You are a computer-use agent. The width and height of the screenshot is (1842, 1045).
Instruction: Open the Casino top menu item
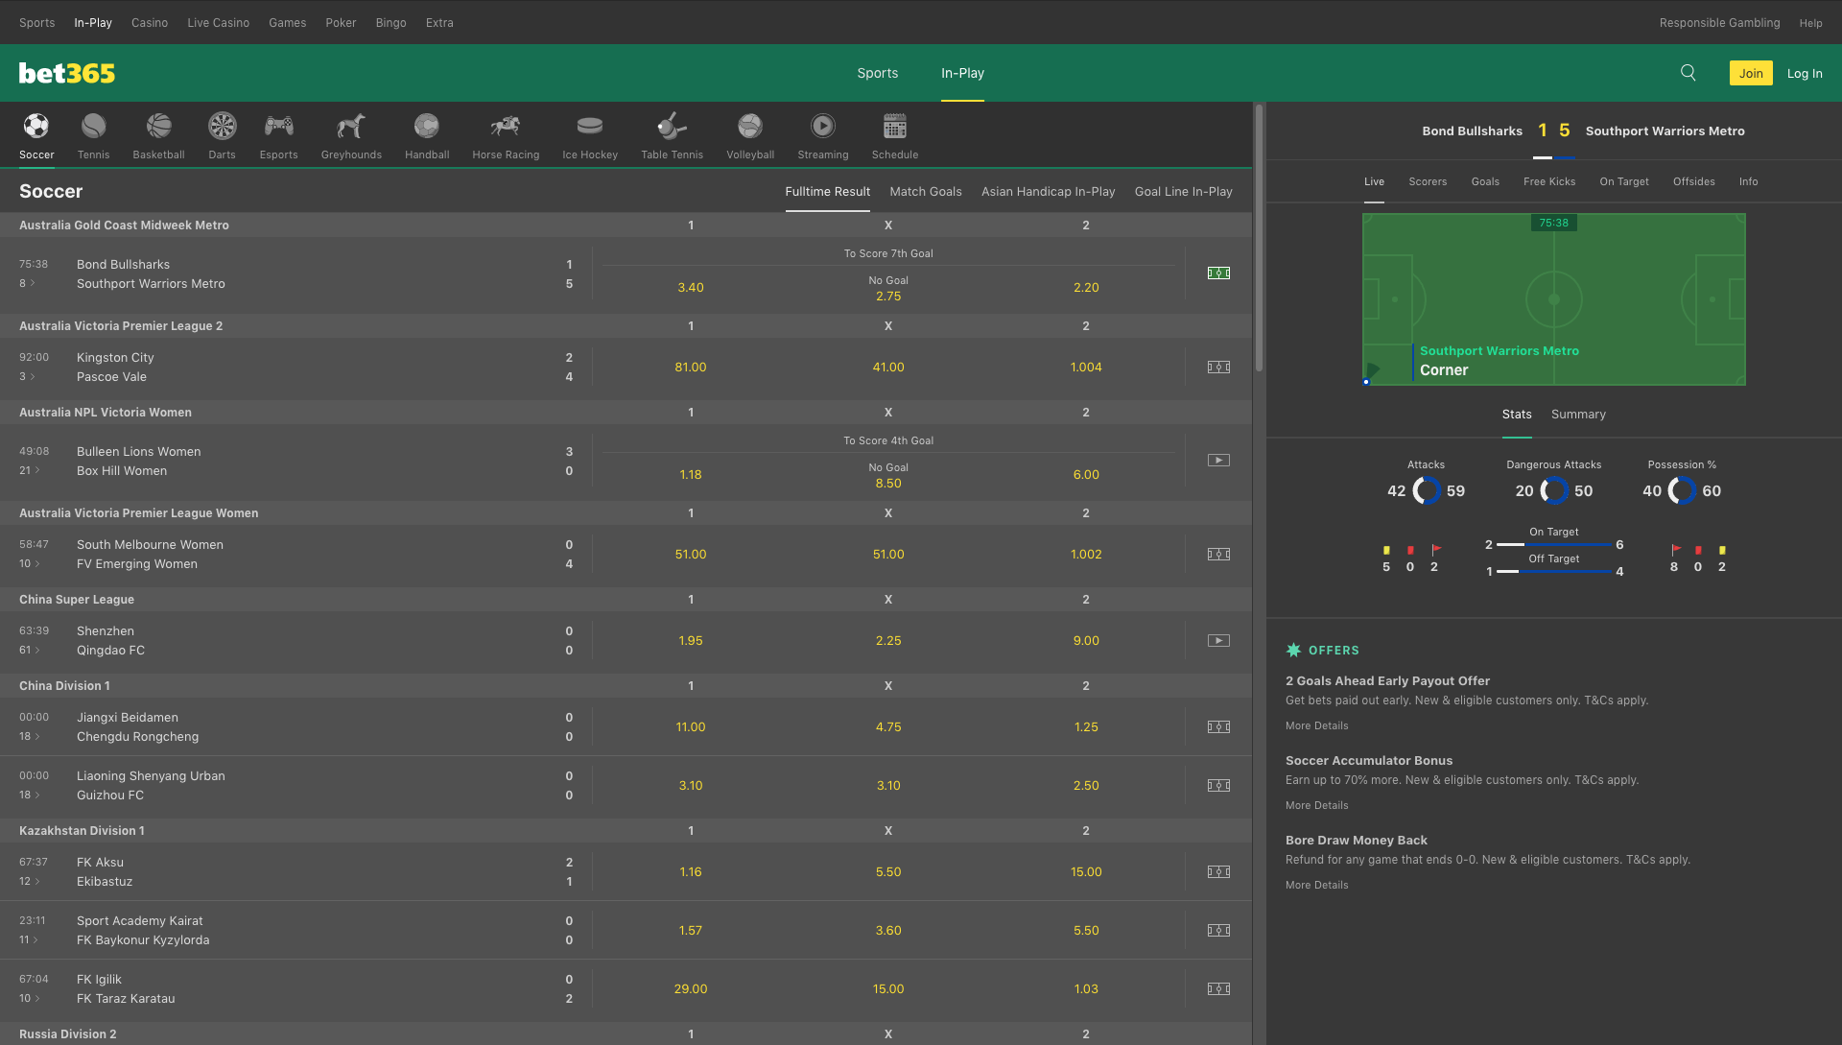pyautogui.click(x=150, y=23)
